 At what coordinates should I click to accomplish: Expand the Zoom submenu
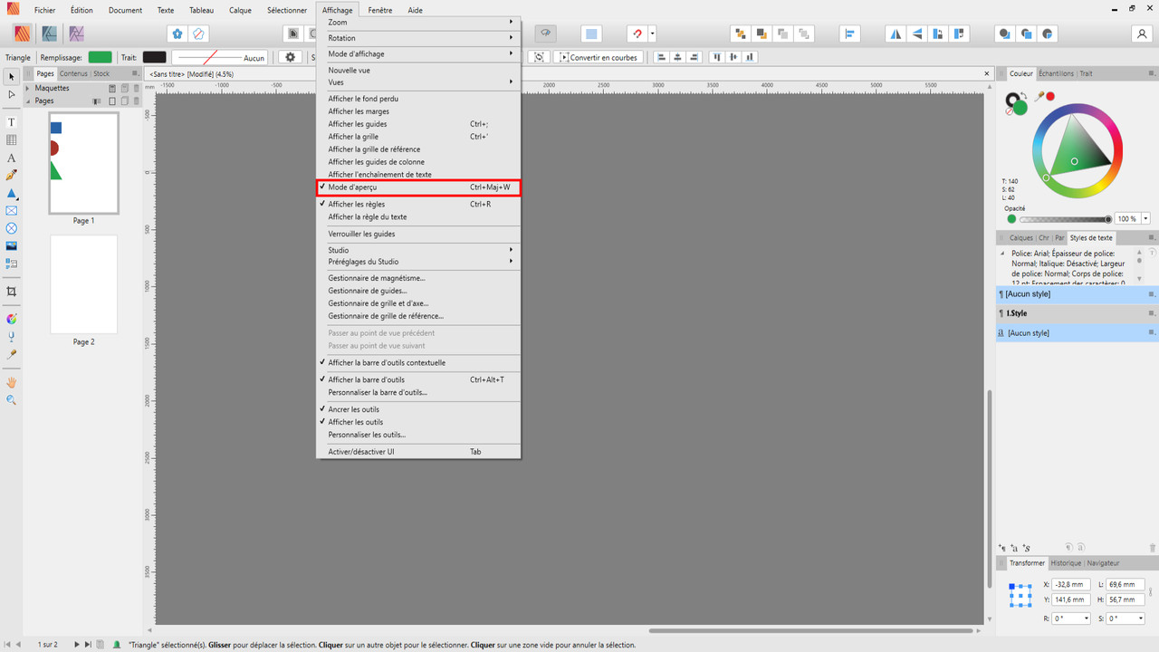[x=418, y=23]
